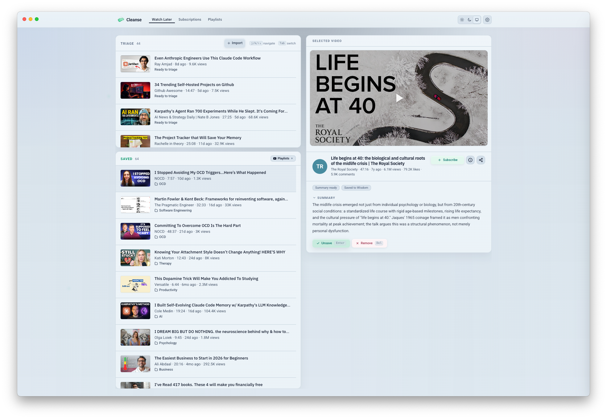Select The Project Tracker video title
This screenshot has height=419, width=607.
(x=198, y=138)
